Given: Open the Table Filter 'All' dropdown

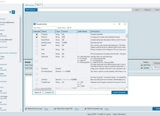Looking at the screenshot, I should point(69,28).
